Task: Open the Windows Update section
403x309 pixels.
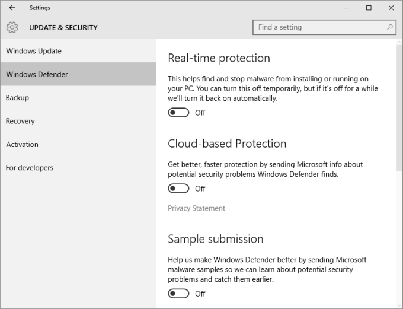Action: point(34,51)
